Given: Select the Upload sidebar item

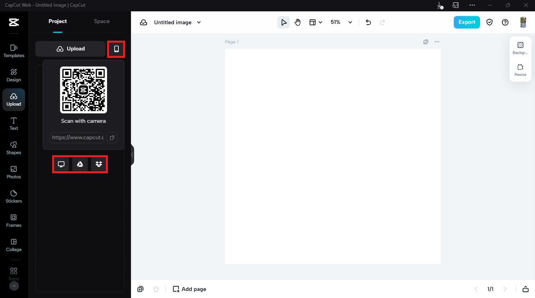Looking at the screenshot, I should point(14,100).
